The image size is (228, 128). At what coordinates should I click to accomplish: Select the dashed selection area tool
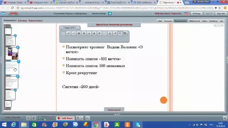[63, 33]
